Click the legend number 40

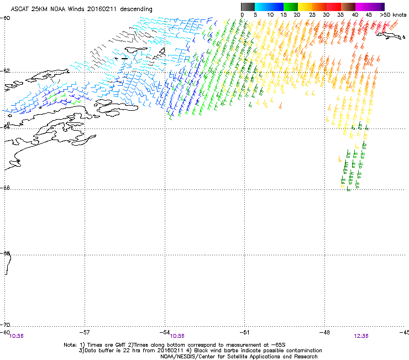coord(355,15)
